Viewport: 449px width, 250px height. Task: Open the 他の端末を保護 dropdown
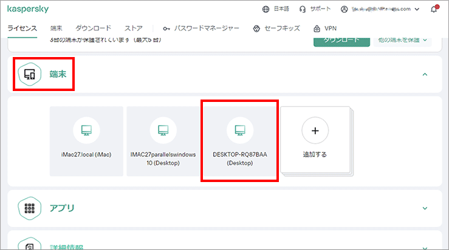(x=402, y=41)
